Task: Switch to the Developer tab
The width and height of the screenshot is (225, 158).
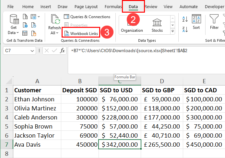Action: pos(215,6)
